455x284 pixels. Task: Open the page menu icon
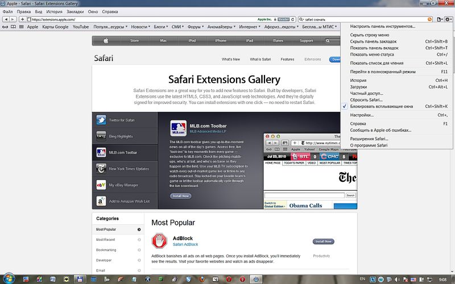coord(440,19)
